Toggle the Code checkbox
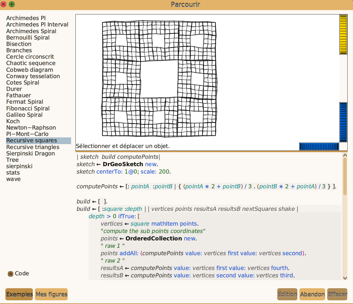The image size is (353, 304). tap(10, 274)
